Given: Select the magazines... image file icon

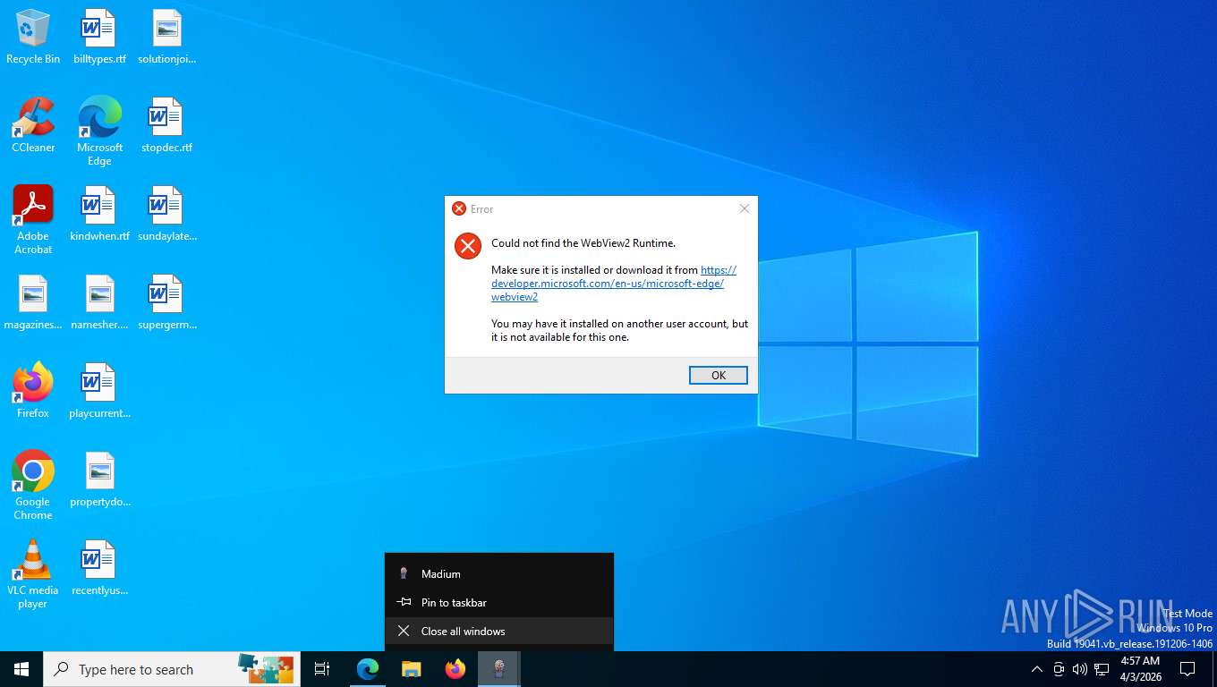Looking at the screenshot, I should click(x=33, y=302).
